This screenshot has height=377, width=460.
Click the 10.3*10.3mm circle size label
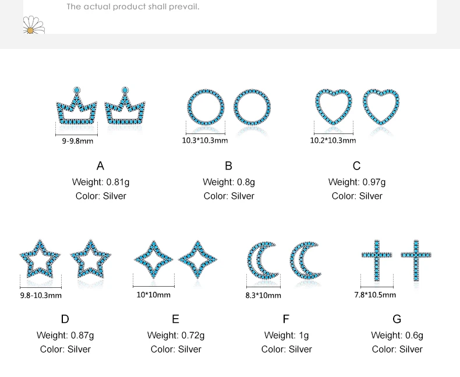point(205,140)
